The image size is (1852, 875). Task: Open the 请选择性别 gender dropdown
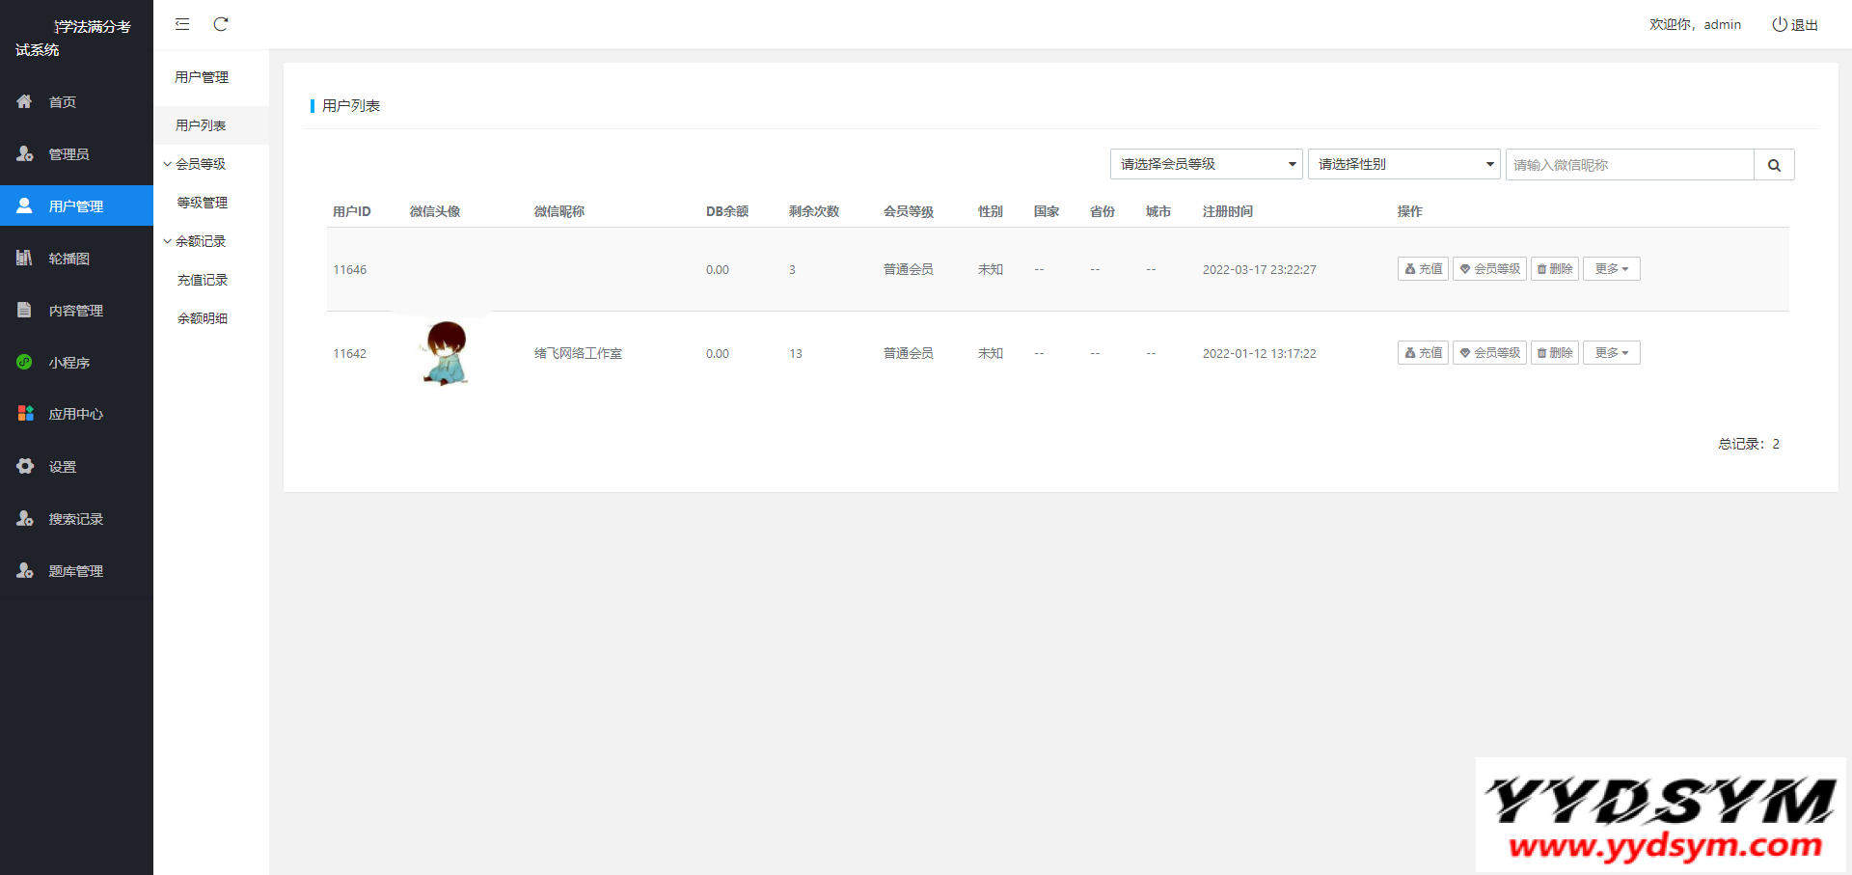[1403, 165]
